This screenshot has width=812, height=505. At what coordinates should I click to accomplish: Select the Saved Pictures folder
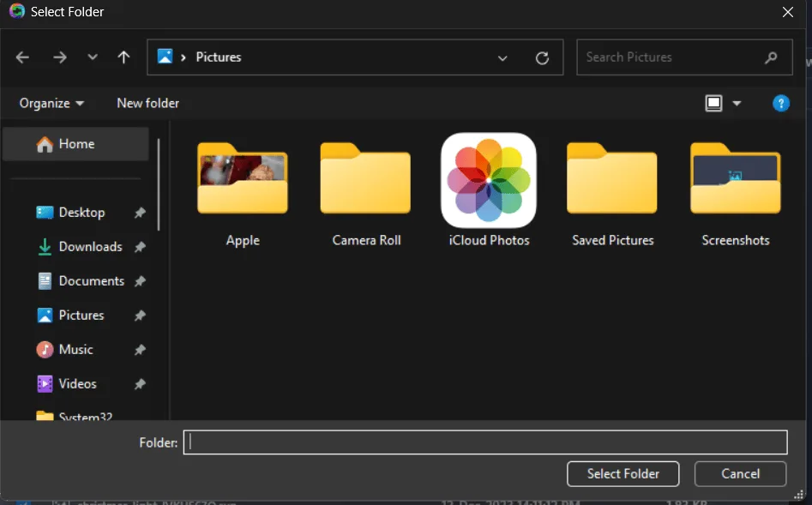[x=612, y=193]
